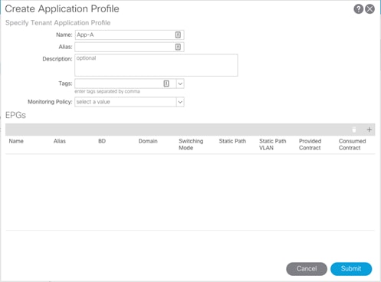
Task: Close the Create Application Profile dialog
Action: coord(370,9)
